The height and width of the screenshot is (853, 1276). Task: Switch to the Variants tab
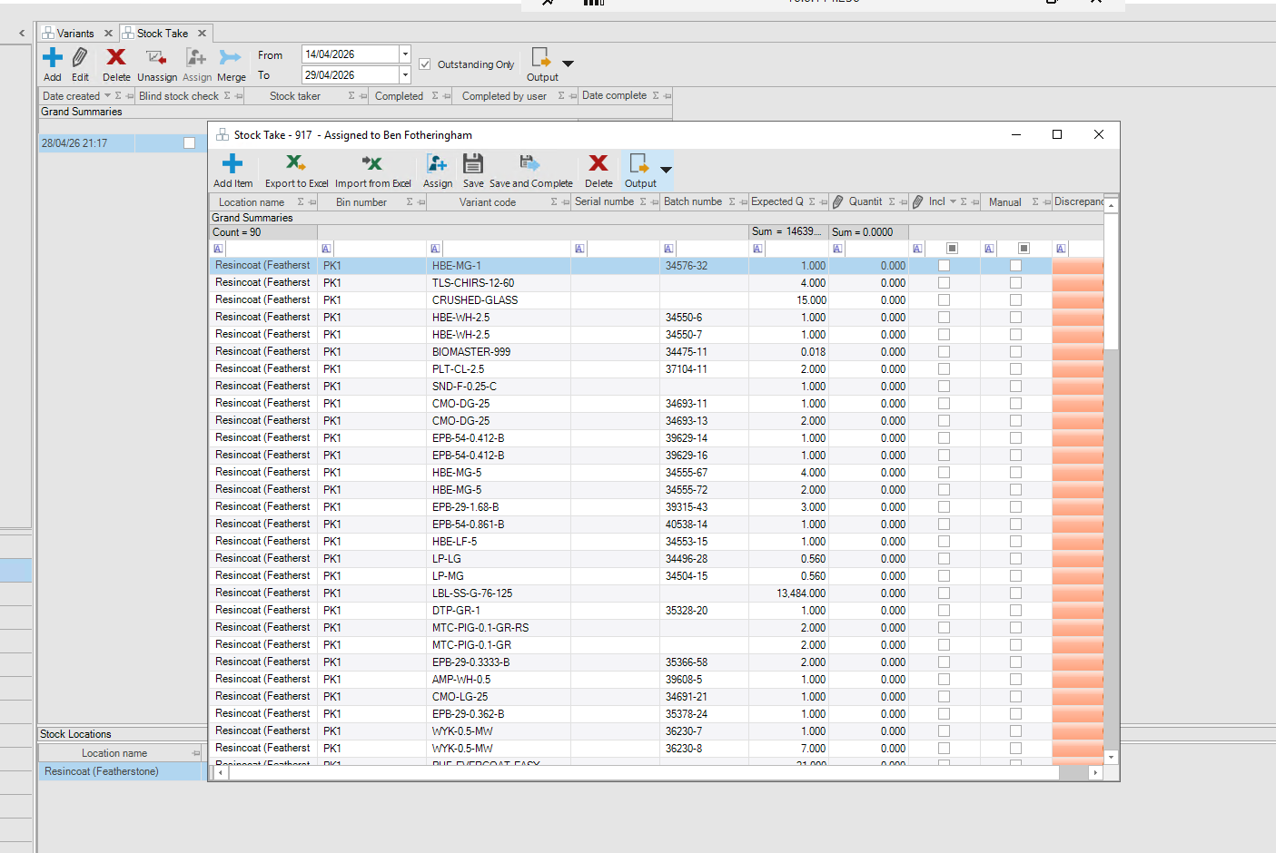[75, 34]
